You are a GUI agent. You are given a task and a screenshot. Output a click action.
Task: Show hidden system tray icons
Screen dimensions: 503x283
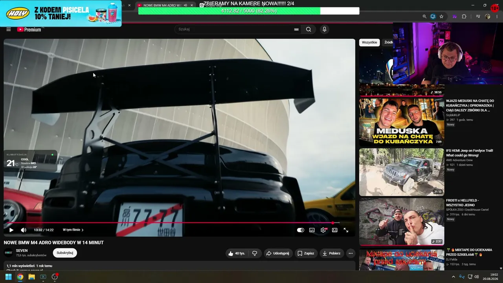pyautogui.click(x=453, y=277)
